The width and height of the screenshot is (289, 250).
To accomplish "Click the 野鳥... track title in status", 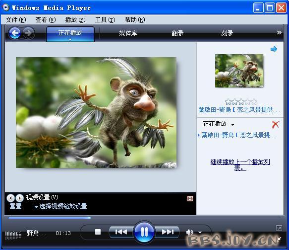I will [x=37, y=233].
